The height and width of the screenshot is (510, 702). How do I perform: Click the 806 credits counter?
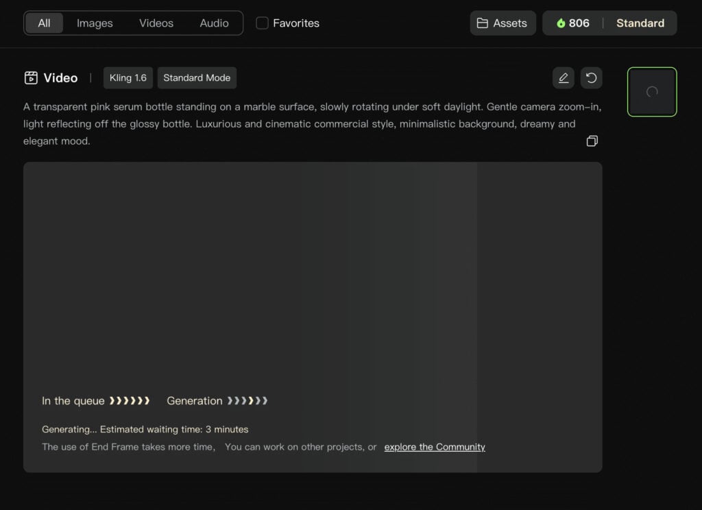pos(573,23)
